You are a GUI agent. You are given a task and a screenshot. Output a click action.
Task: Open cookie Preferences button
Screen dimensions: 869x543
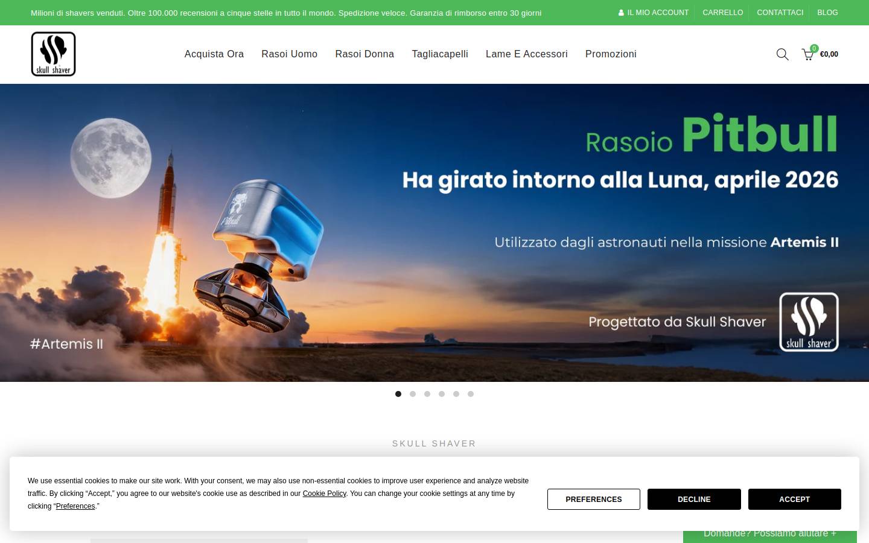594,500
